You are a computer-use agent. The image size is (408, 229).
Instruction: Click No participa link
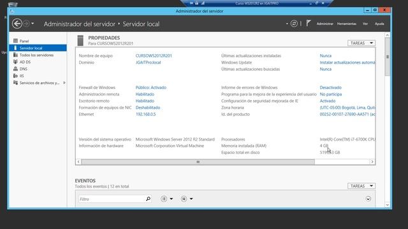pos(331,94)
